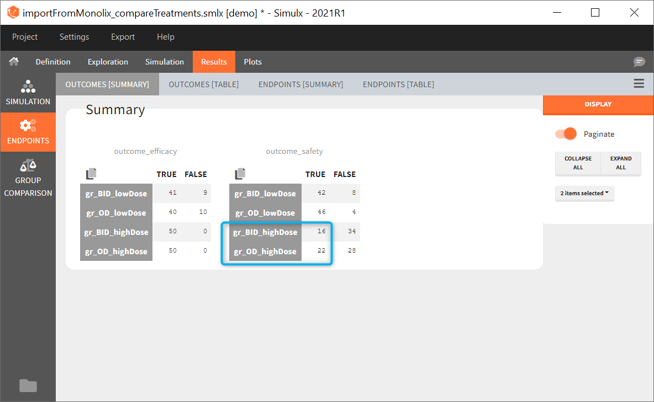The width and height of the screenshot is (654, 402).
Task: Copy the outcome_safety table using its clipboard icon
Action: [x=239, y=173]
